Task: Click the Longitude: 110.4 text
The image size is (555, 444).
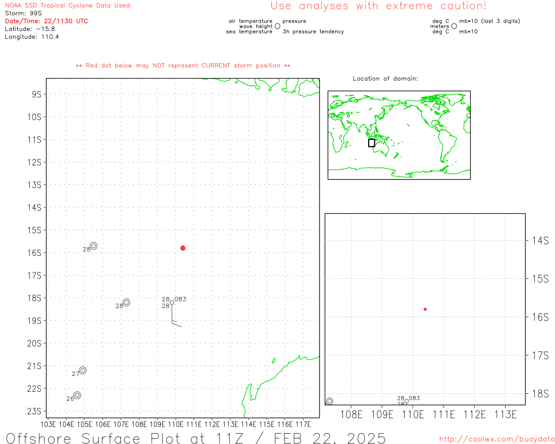Action: pos(32,36)
